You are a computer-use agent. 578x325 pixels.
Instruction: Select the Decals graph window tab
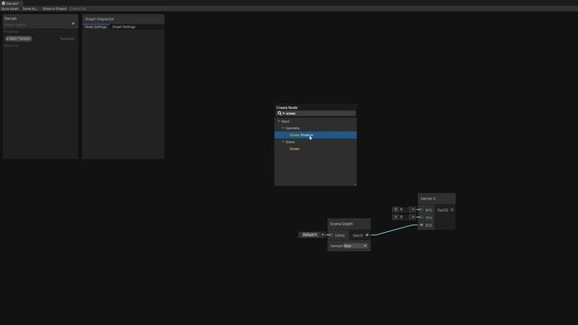12,3
